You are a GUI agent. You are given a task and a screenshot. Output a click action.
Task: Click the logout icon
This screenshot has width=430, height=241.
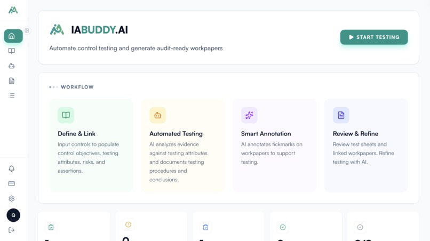pos(12,230)
